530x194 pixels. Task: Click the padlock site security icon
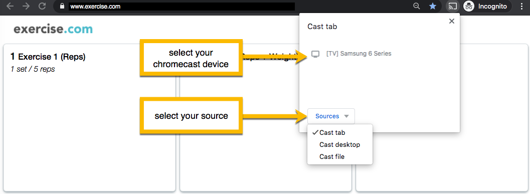click(x=62, y=6)
